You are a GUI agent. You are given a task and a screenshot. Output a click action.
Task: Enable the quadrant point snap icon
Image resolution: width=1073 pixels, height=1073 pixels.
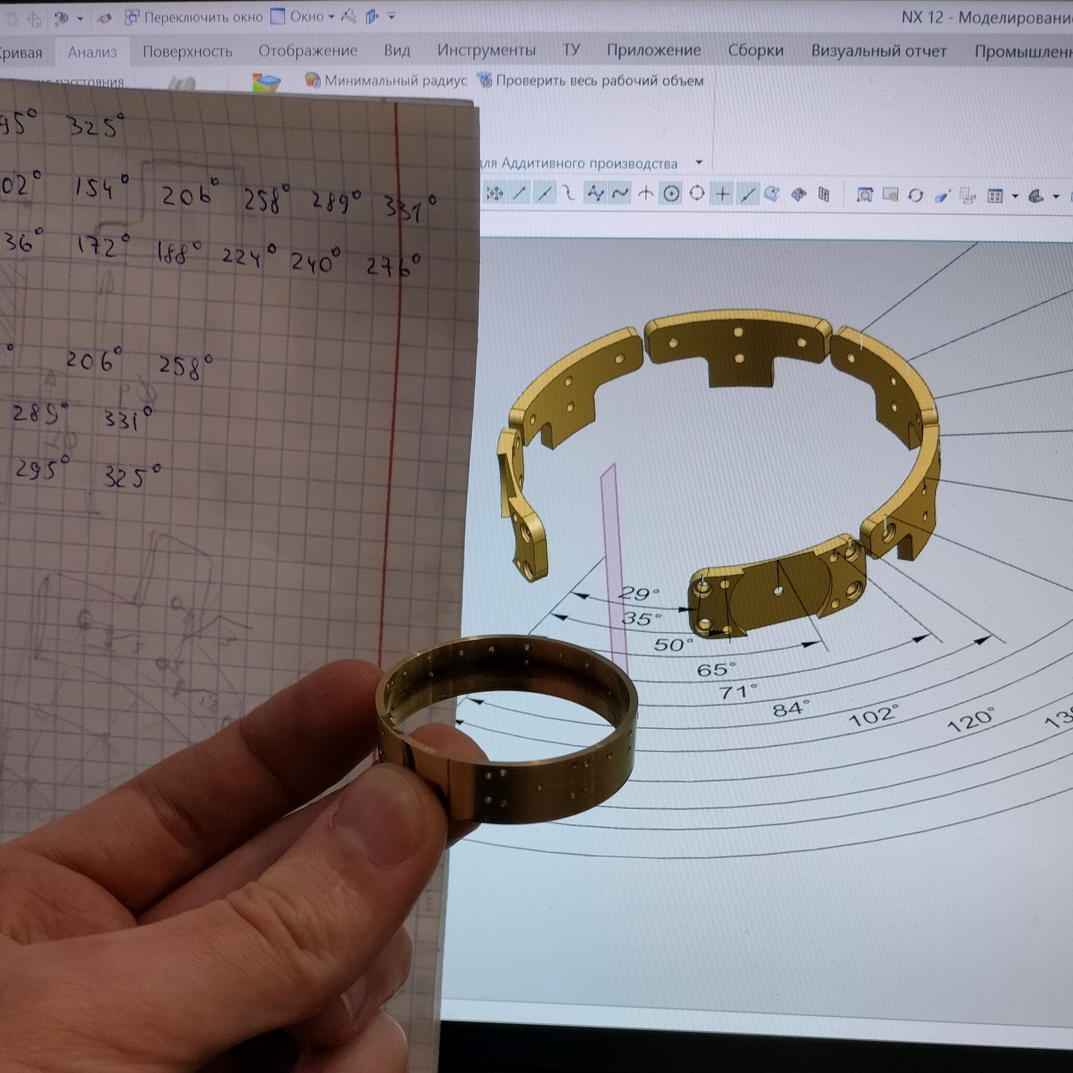[x=696, y=194]
